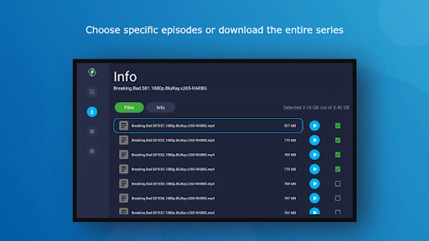This screenshot has height=241, width=429.
Task: Uncheck the S01E02 file checkbox
Action: click(x=338, y=140)
